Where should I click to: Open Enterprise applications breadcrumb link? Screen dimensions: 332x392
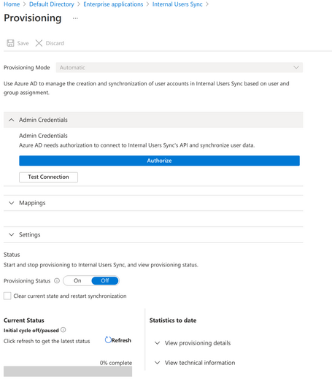[x=113, y=4]
